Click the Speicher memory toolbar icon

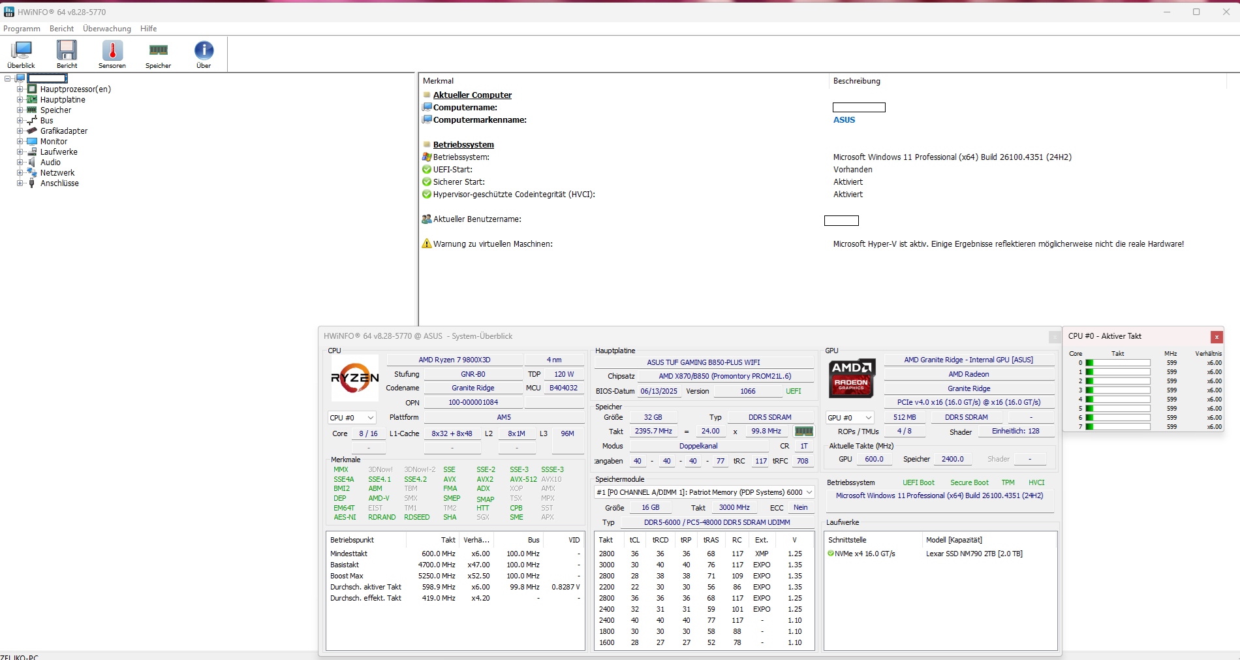tap(158, 54)
